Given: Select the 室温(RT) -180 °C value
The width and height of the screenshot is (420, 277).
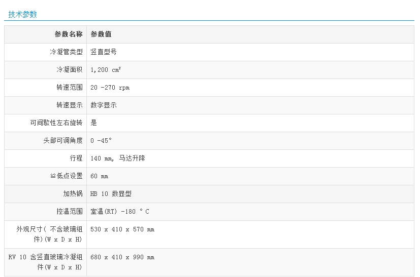Looking at the screenshot, I should click(120, 212).
